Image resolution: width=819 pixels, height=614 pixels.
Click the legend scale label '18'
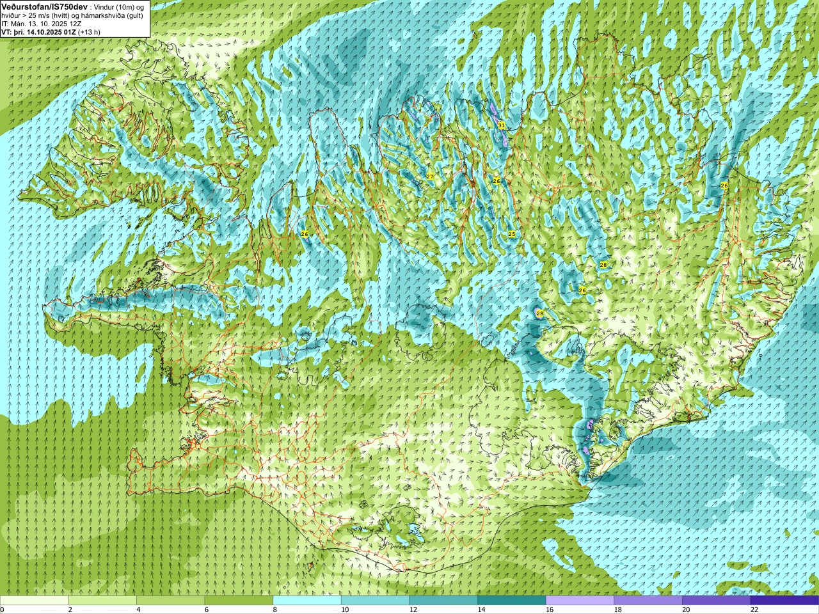(x=618, y=610)
